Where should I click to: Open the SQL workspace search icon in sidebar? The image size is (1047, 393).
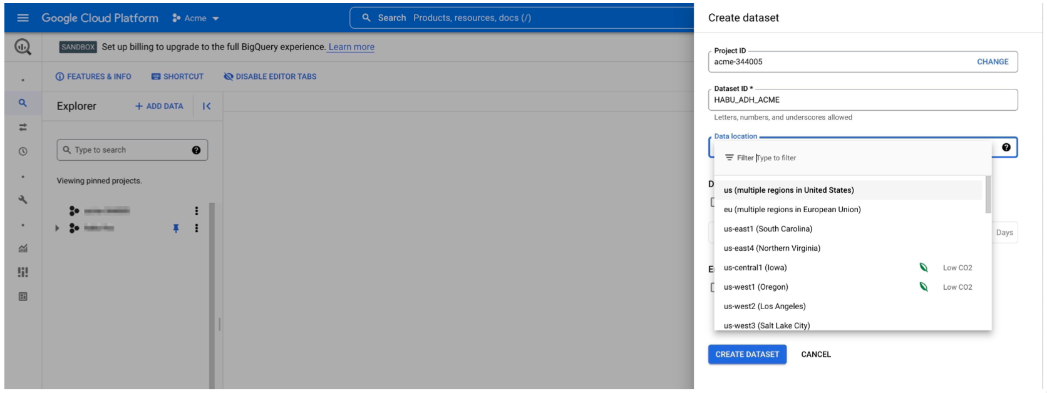(23, 103)
